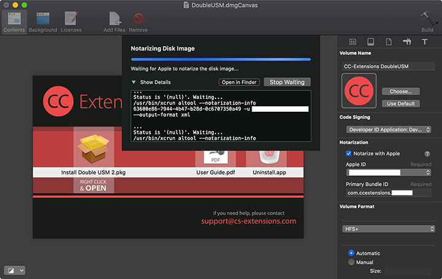Click the CC volume icon preview
Viewport: 442px width, 279px height.
pyautogui.click(x=359, y=91)
